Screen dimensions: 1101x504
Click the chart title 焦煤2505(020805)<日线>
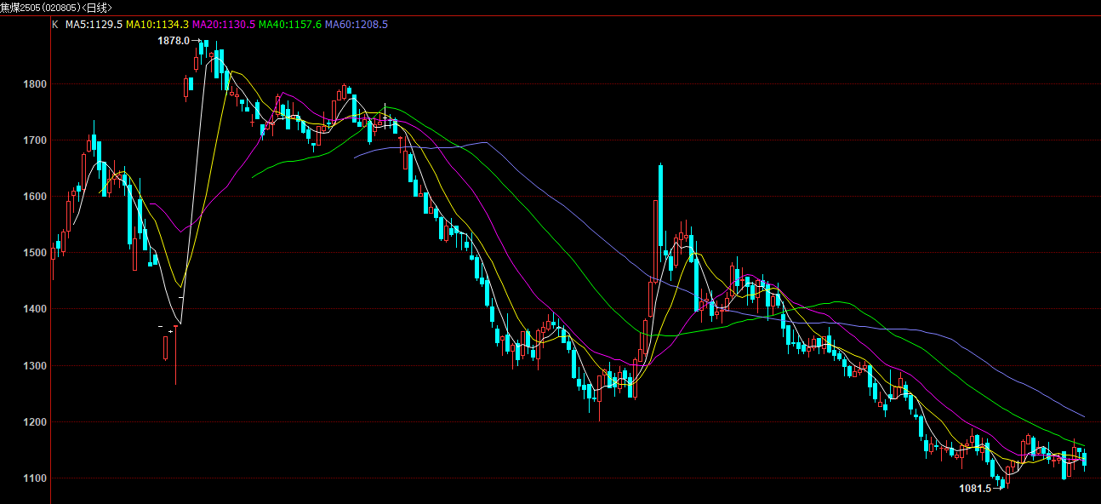pos(56,8)
